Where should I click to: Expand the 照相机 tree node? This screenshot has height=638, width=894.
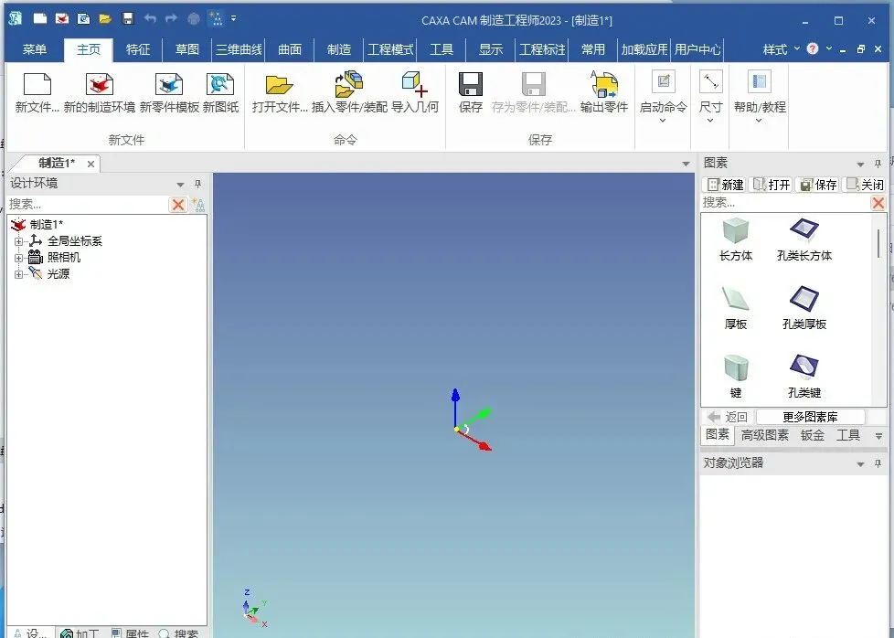click(x=19, y=259)
